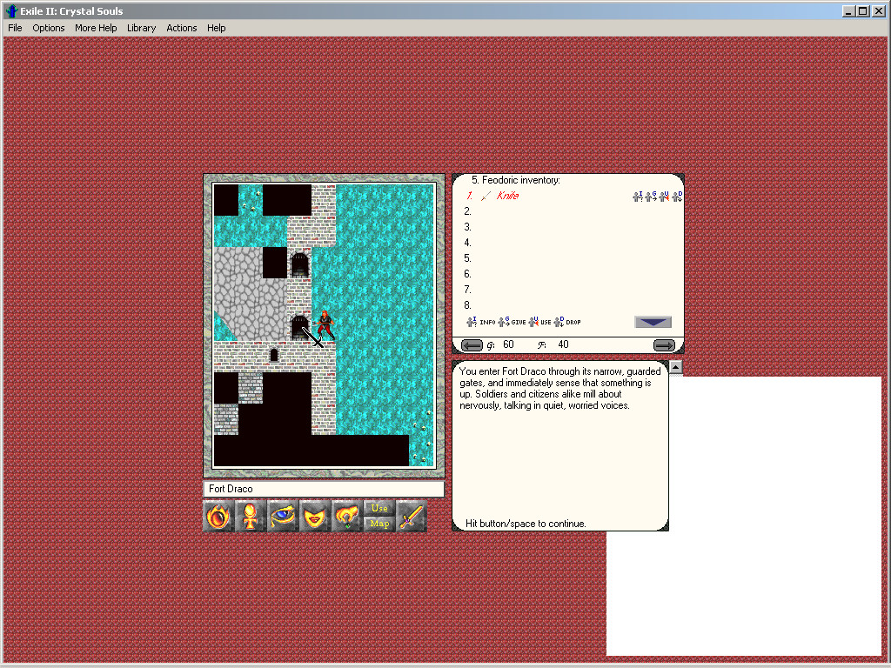Click the small doorway in the lower wall
891x668 pixels.
274,355
